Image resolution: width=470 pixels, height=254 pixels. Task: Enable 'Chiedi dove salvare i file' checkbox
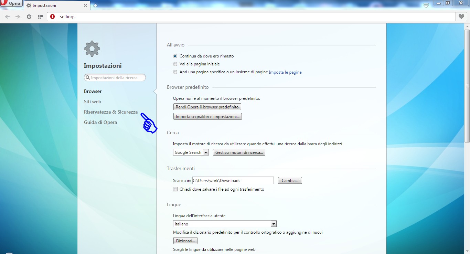[175, 189]
